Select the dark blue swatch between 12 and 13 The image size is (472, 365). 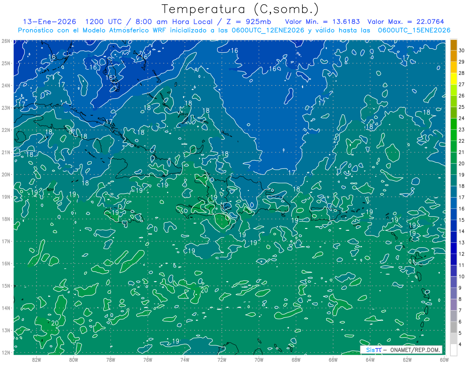pos(454,248)
